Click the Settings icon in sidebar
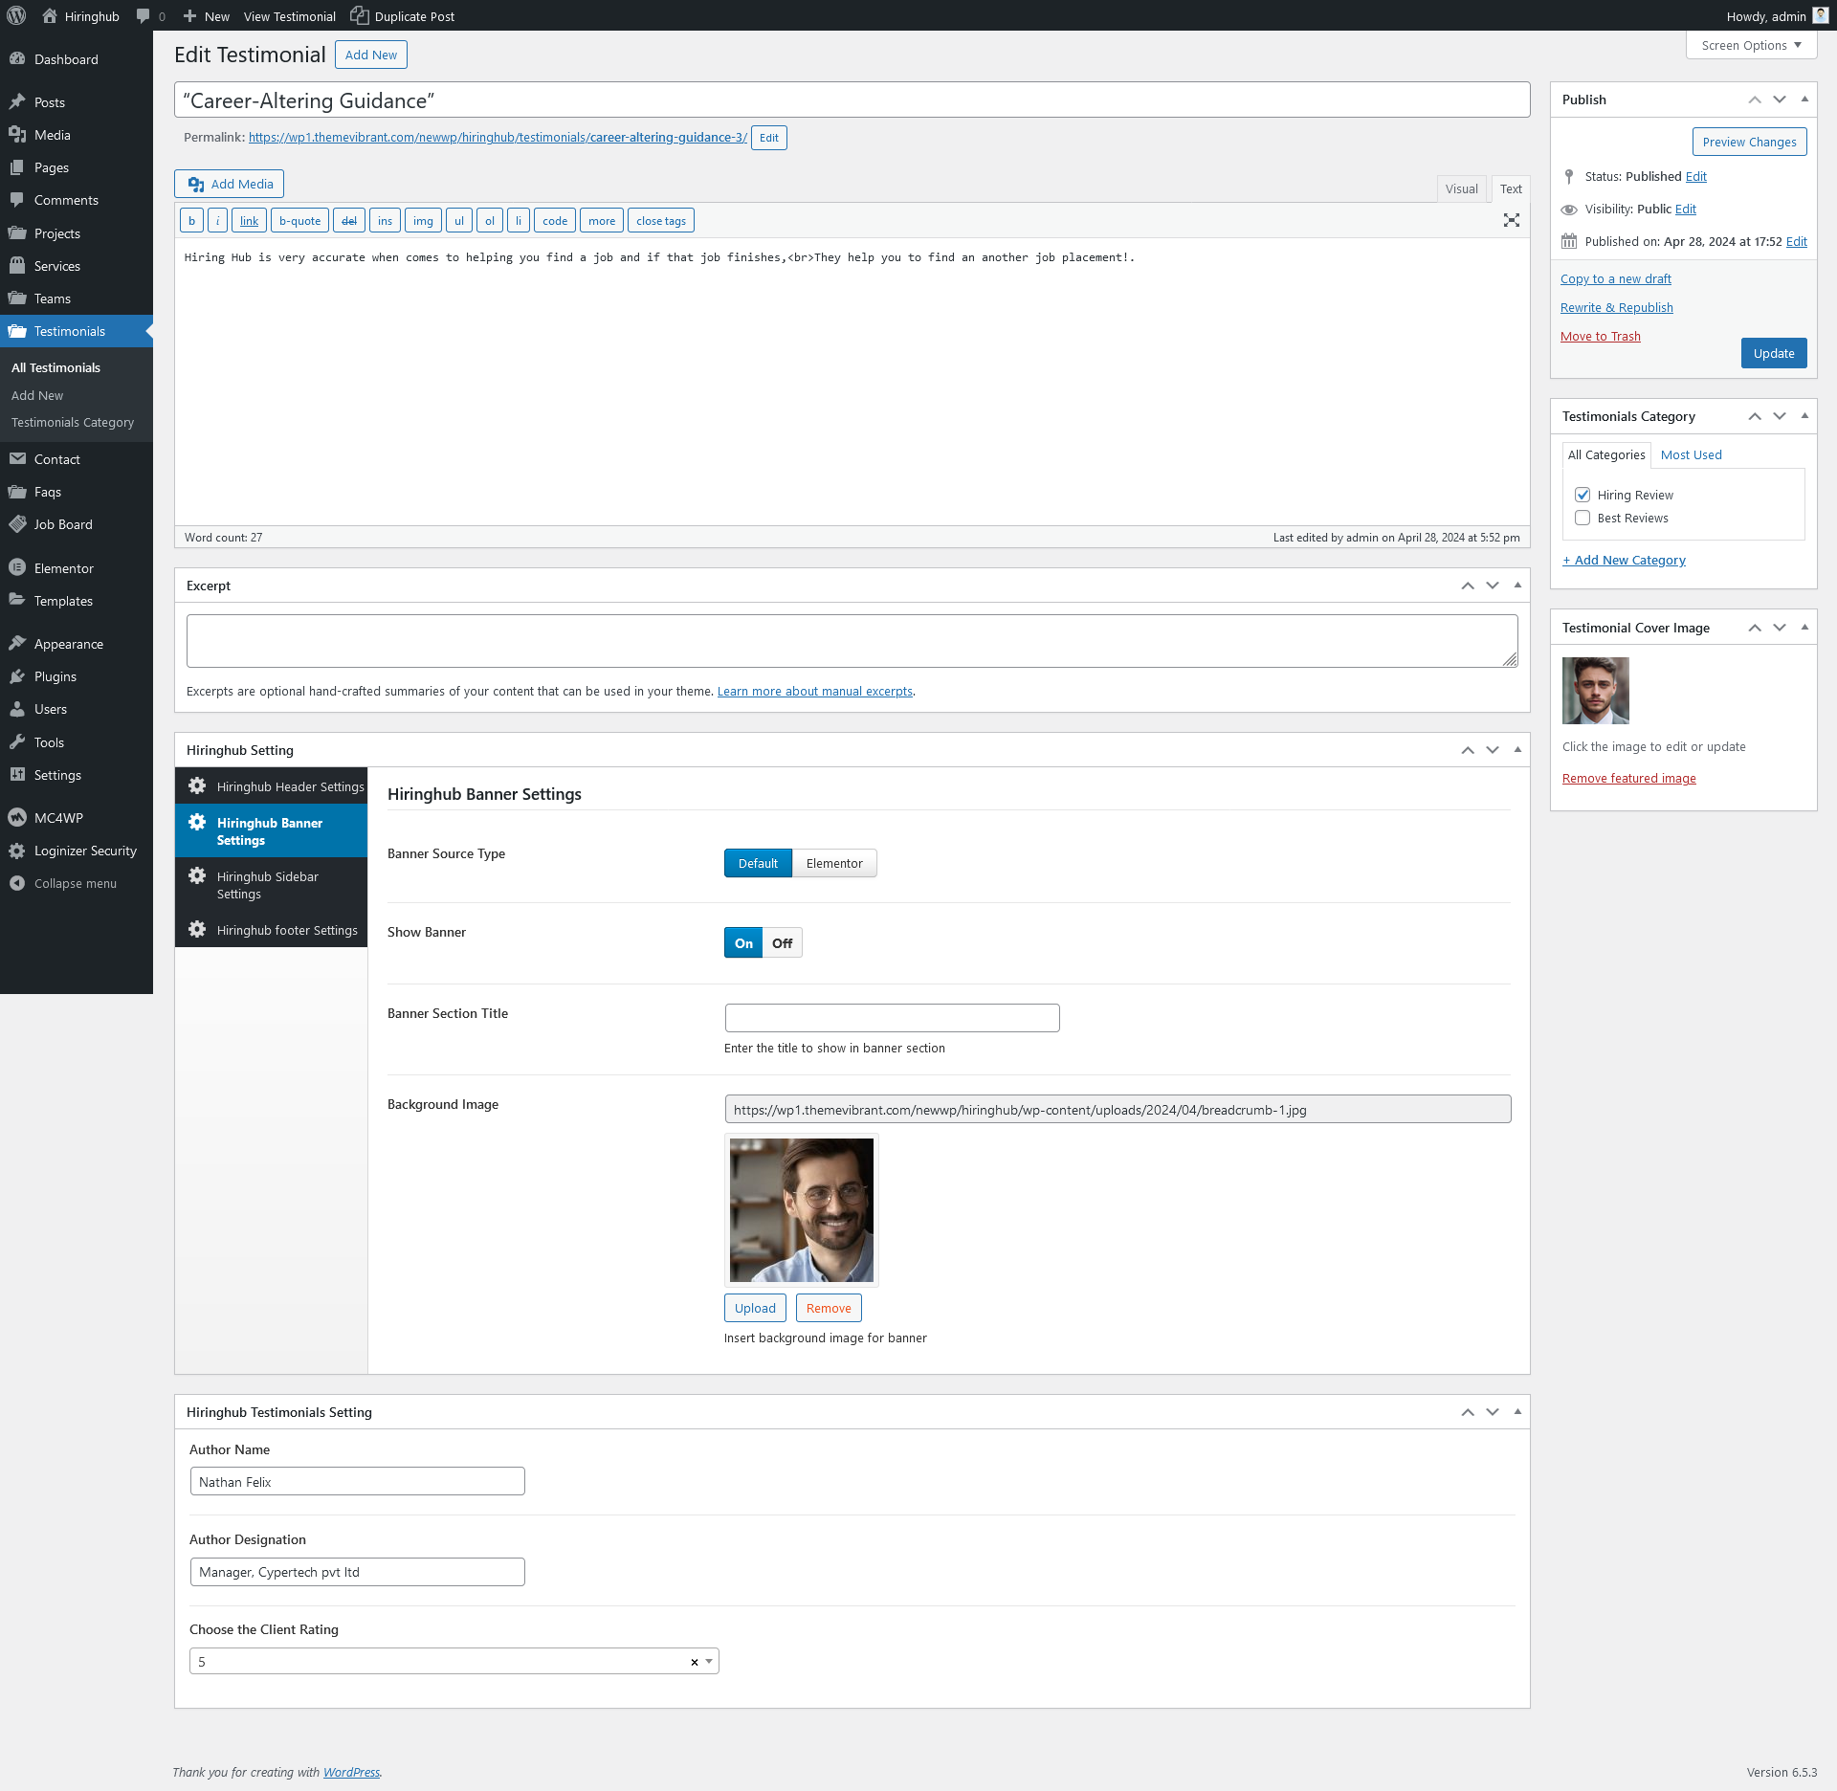Image resolution: width=1837 pixels, height=1791 pixels. point(17,775)
